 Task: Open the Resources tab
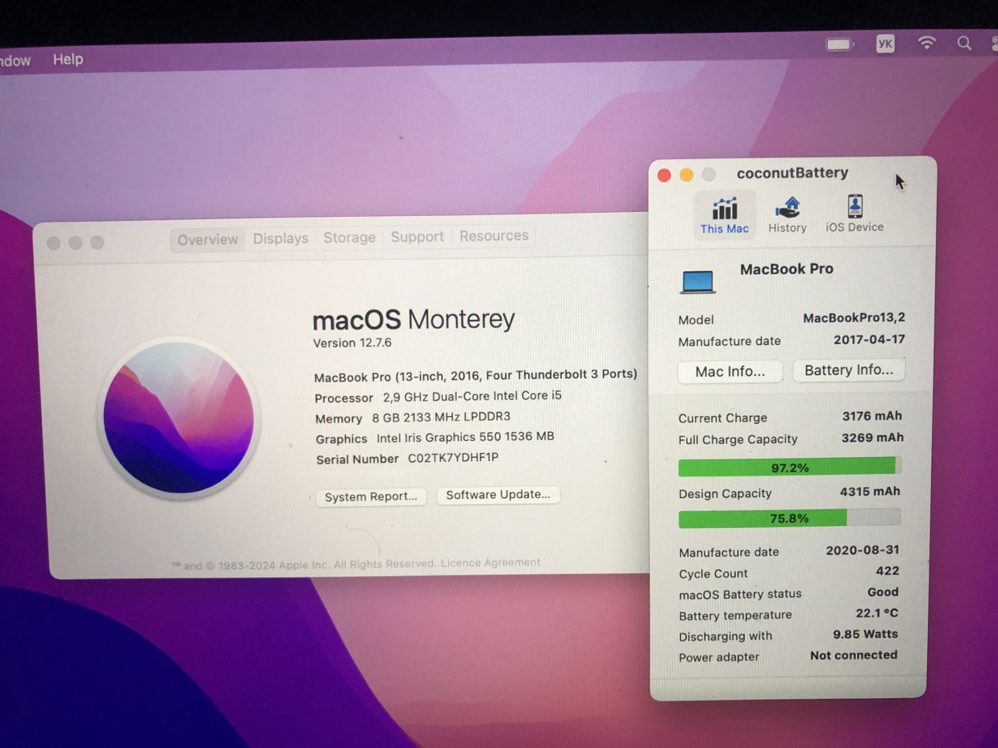tap(494, 236)
